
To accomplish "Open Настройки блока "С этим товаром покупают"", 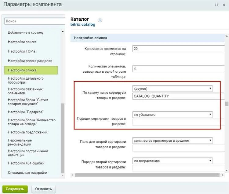I will tap(28, 102).
